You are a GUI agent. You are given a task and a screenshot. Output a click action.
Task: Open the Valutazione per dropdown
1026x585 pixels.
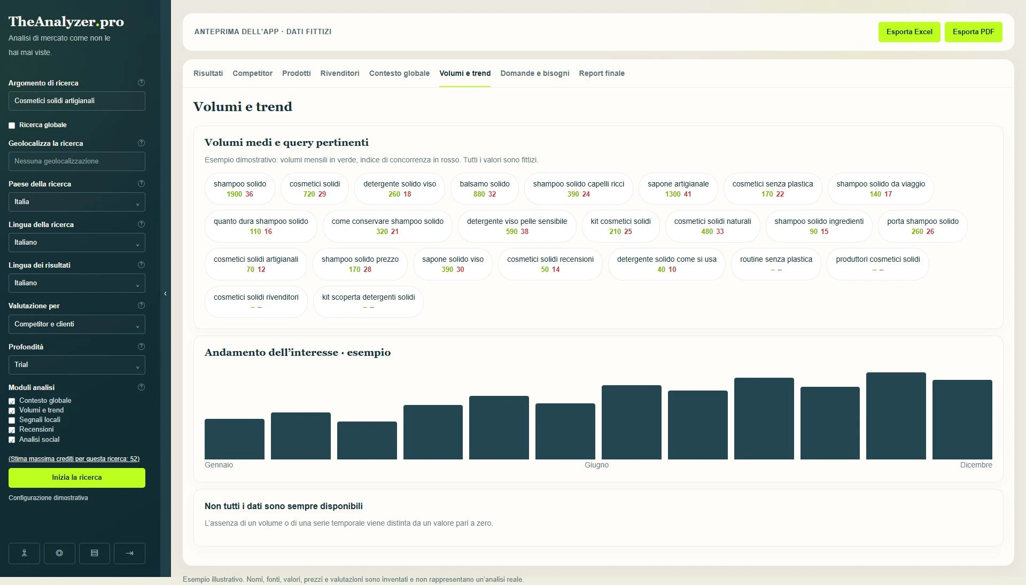76,324
